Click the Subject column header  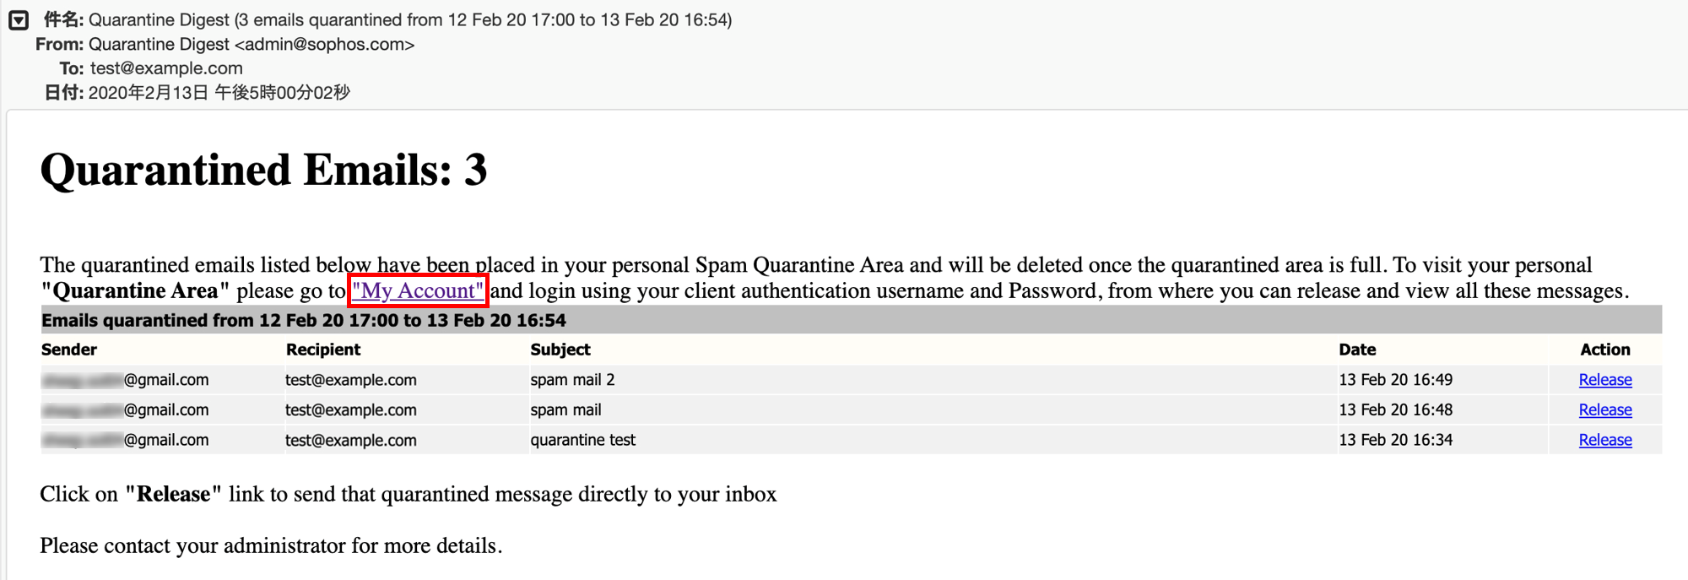pyautogui.click(x=560, y=350)
